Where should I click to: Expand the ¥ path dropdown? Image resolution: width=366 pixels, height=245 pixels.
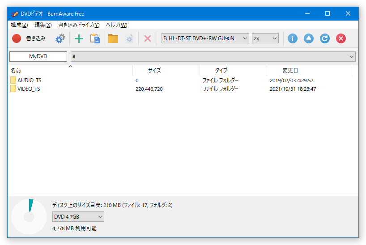click(351, 56)
